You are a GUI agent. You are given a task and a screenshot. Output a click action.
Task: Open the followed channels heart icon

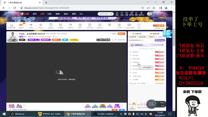click(122, 14)
